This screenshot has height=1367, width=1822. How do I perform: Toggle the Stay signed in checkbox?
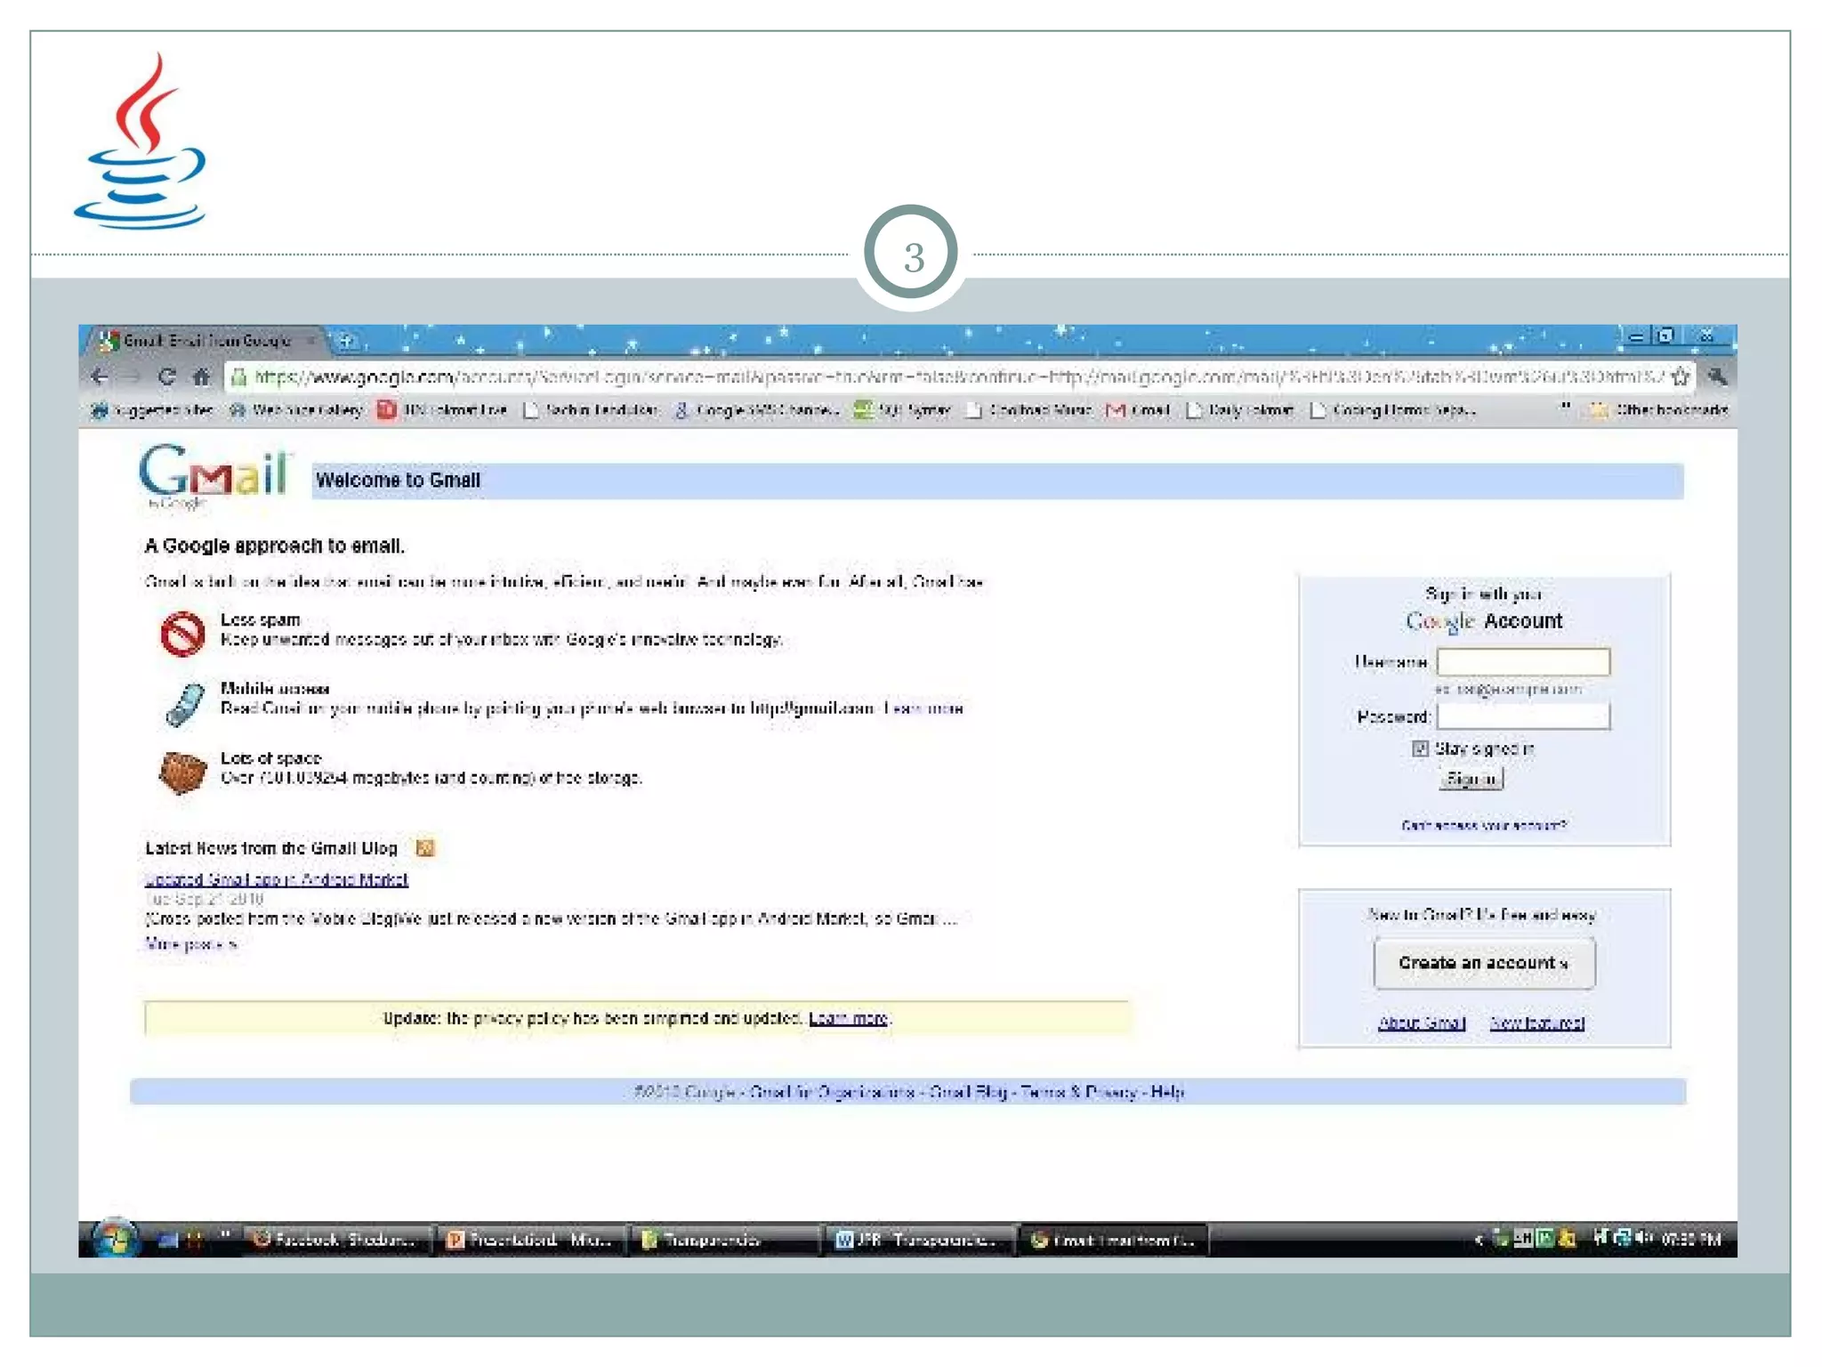click(x=1420, y=748)
